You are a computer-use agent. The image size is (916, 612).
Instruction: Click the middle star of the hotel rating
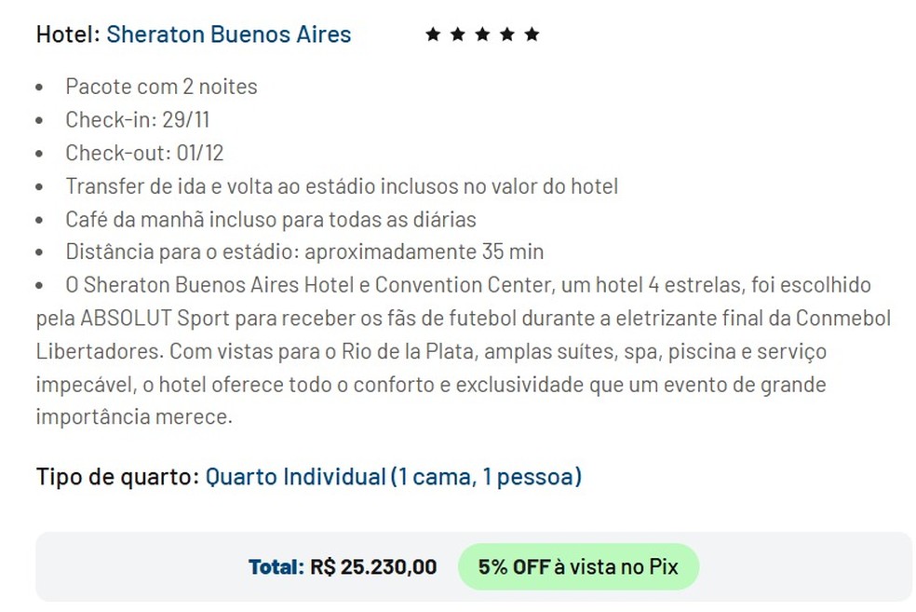click(482, 34)
